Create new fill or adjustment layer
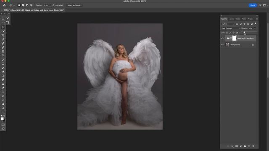The image size is (269, 151). click(x=241, y=146)
